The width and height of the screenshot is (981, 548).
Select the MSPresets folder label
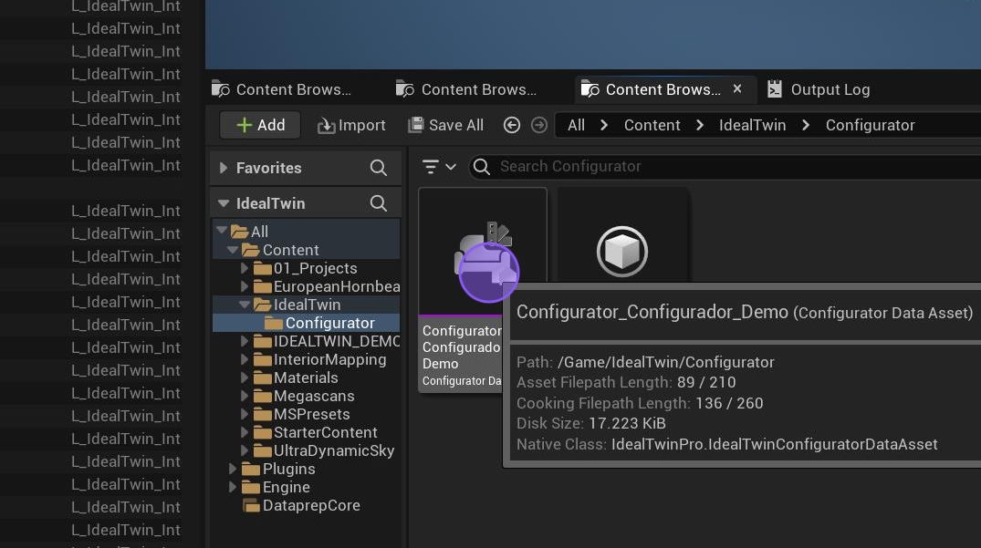[311, 414]
